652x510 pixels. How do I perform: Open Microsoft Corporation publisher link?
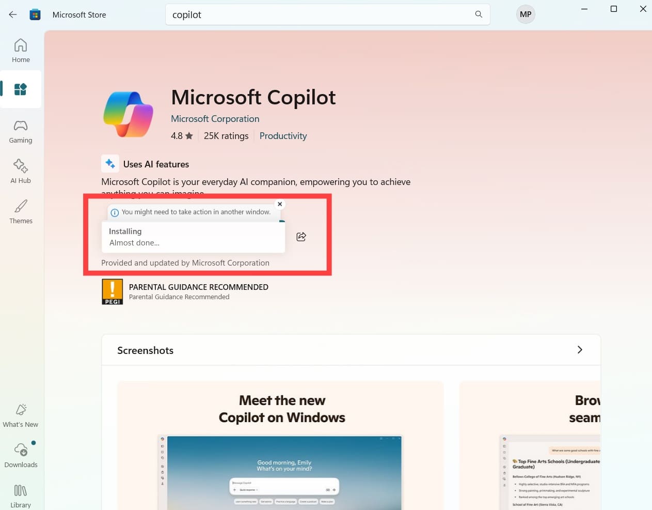pos(215,119)
